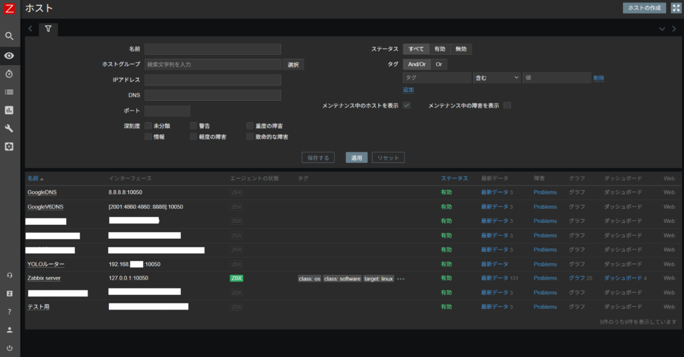Enable the 警告 severity checkbox
684x357 pixels.
[x=193, y=125]
